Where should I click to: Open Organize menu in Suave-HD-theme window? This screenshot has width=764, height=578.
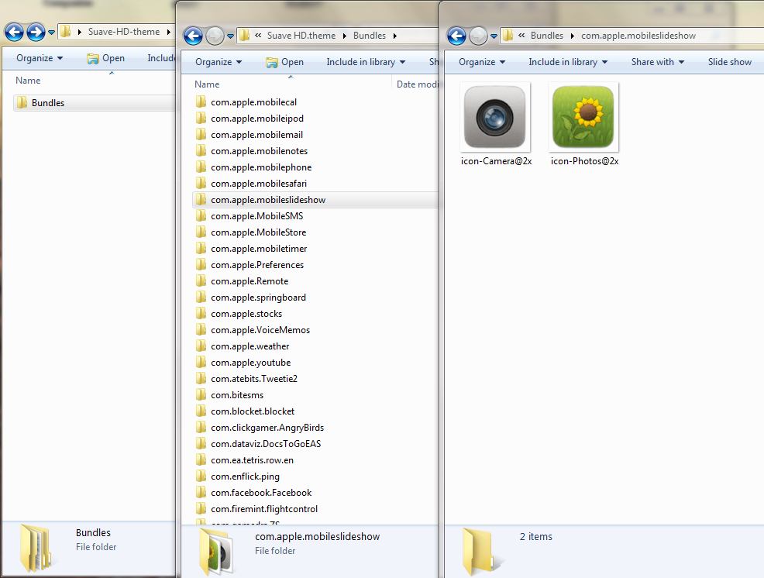pyautogui.click(x=40, y=58)
